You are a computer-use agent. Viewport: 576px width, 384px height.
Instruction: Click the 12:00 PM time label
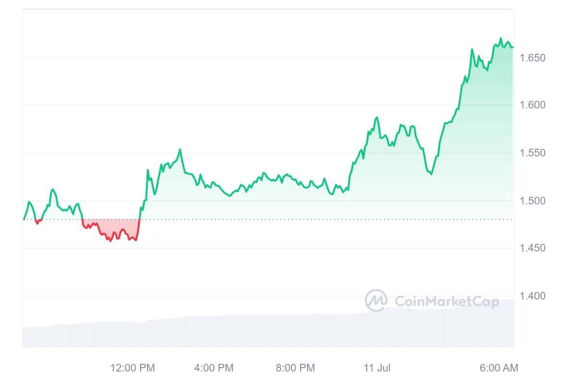(x=133, y=368)
